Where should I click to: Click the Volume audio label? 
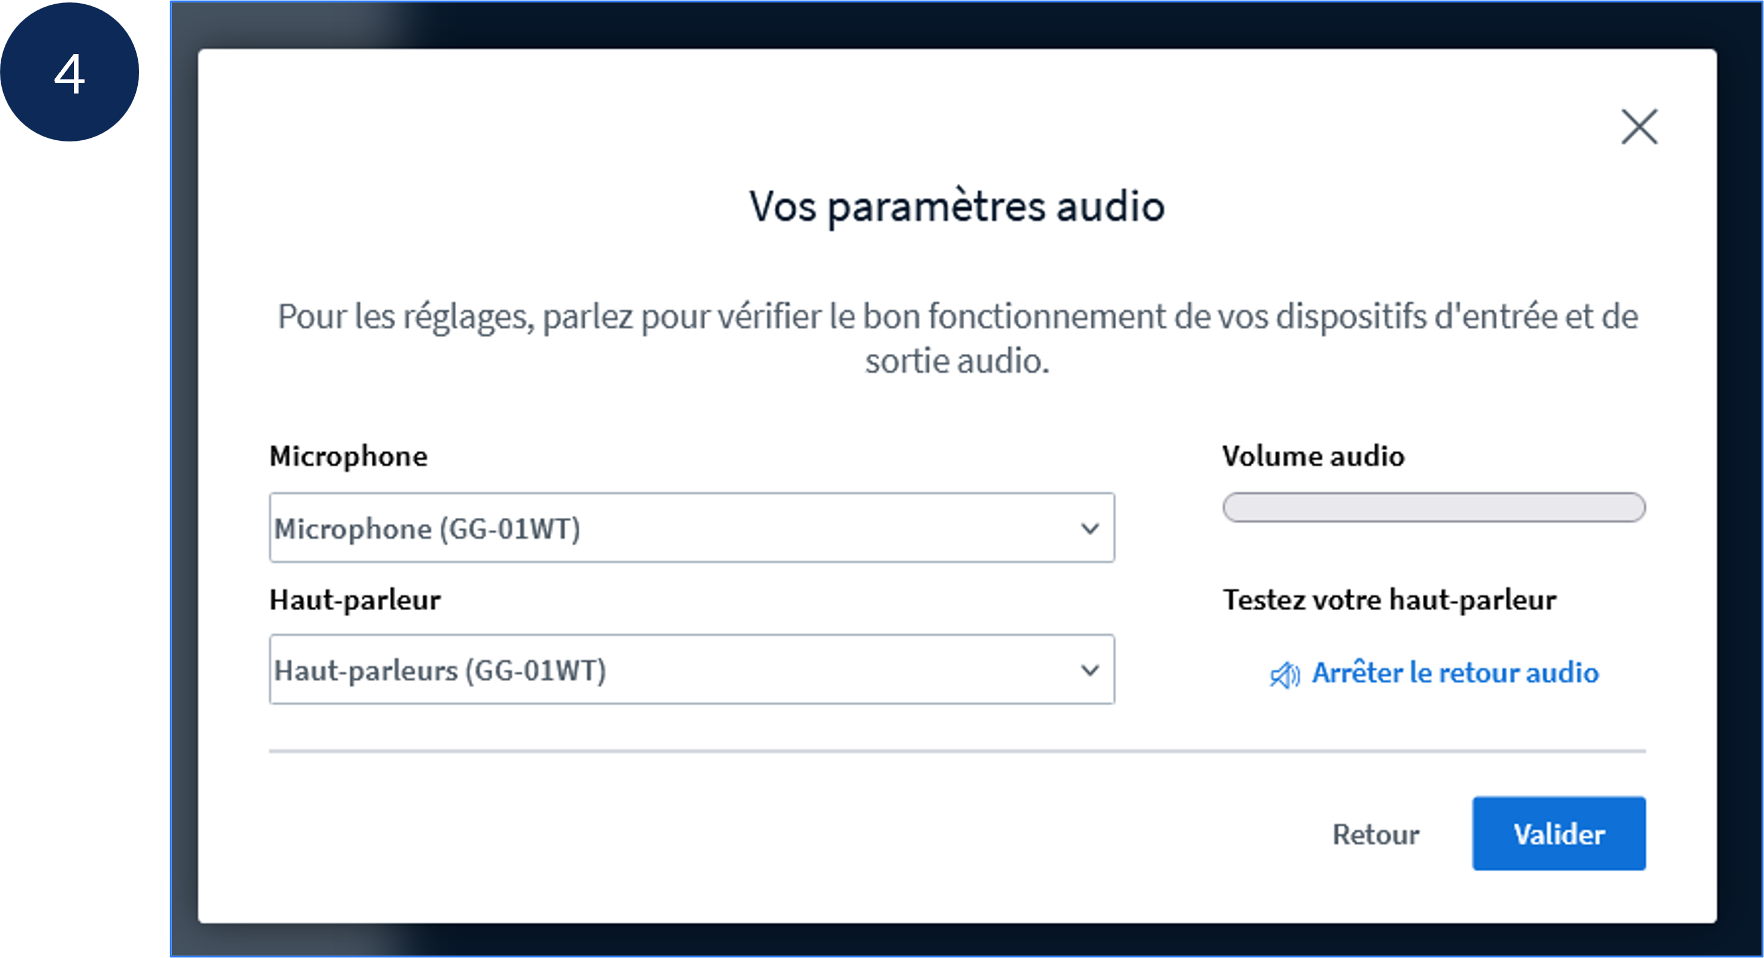point(1313,456)
